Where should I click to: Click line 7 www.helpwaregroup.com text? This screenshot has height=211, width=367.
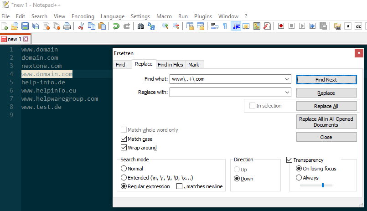coord(60,99)
